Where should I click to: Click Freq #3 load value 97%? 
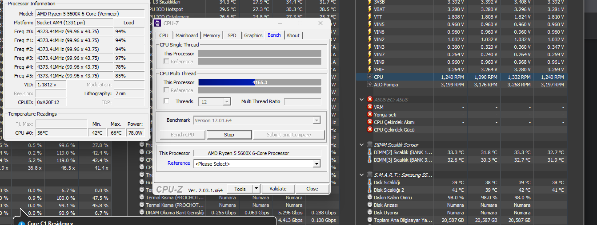click(129, 58)
